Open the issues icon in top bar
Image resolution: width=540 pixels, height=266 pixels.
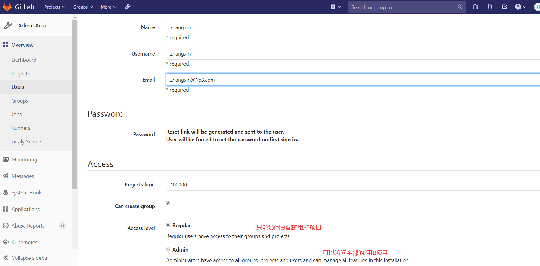click(x=475, y=7)
